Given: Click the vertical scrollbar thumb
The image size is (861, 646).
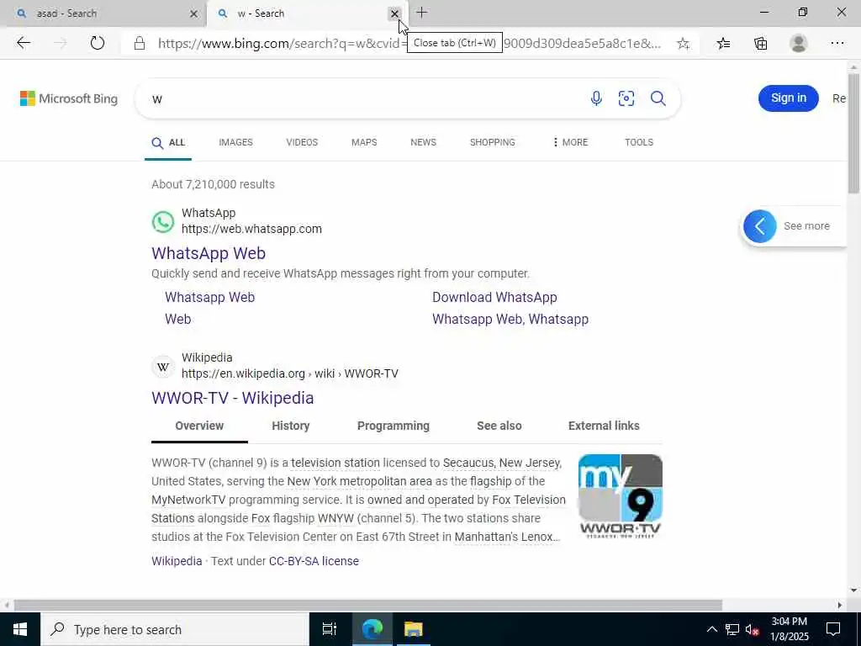Looking at the screenshot, I should coord(853,134).
